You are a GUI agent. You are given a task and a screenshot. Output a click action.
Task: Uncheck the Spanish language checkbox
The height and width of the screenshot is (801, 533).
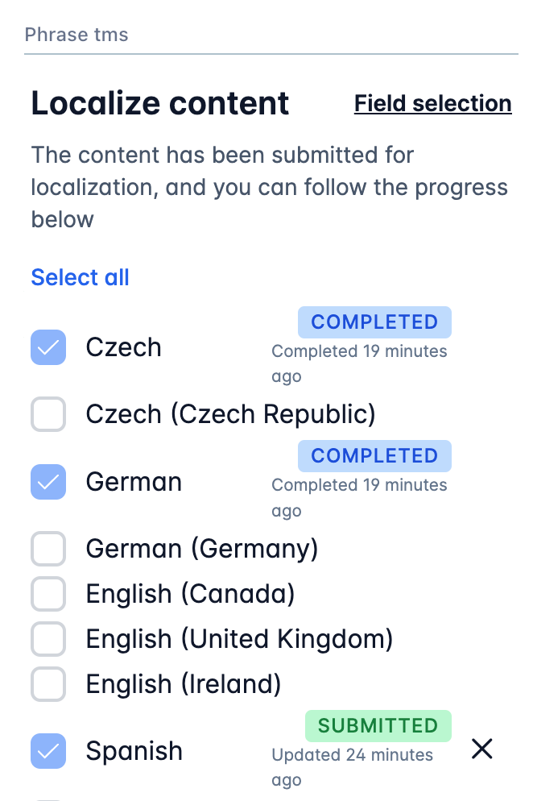[48, 750]
